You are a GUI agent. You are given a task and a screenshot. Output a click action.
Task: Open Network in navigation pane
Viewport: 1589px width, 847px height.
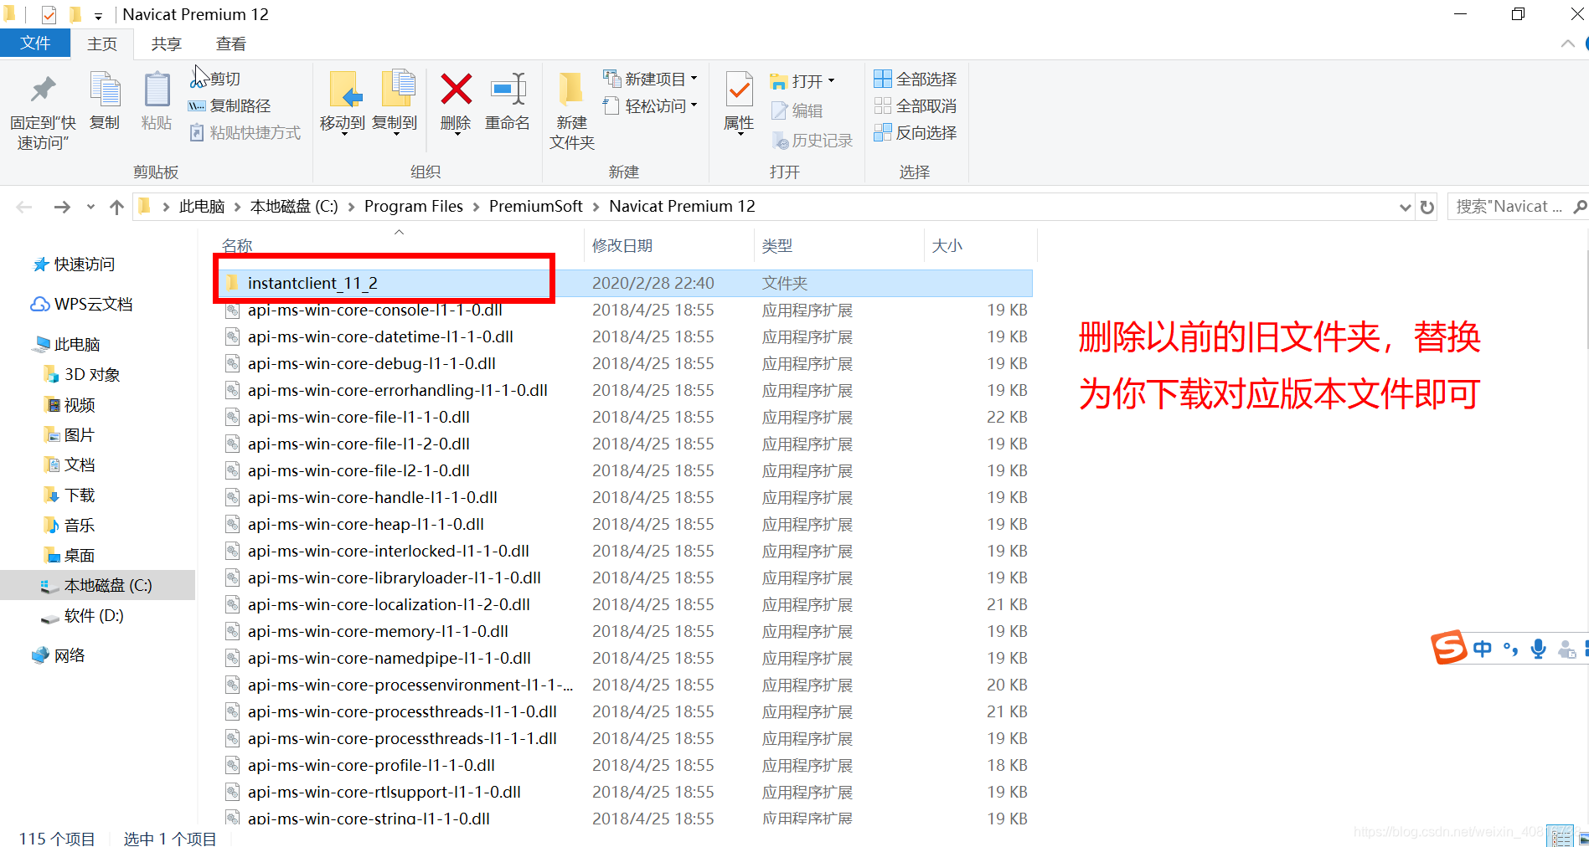click(x=59, y=655)
